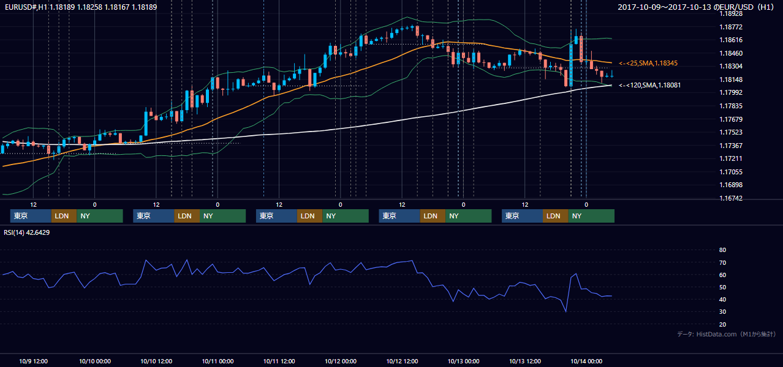
Task: Click the 1.17211 price axis label
Action: pyautogui.click(x=731, y=158)
